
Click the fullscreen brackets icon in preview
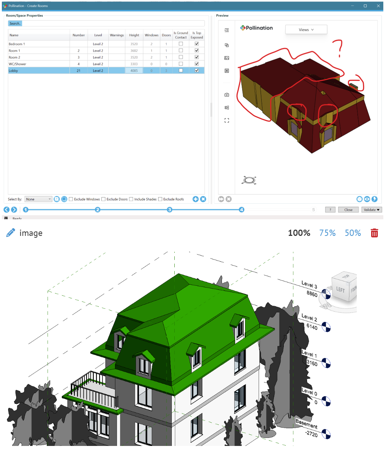point(227,120)
